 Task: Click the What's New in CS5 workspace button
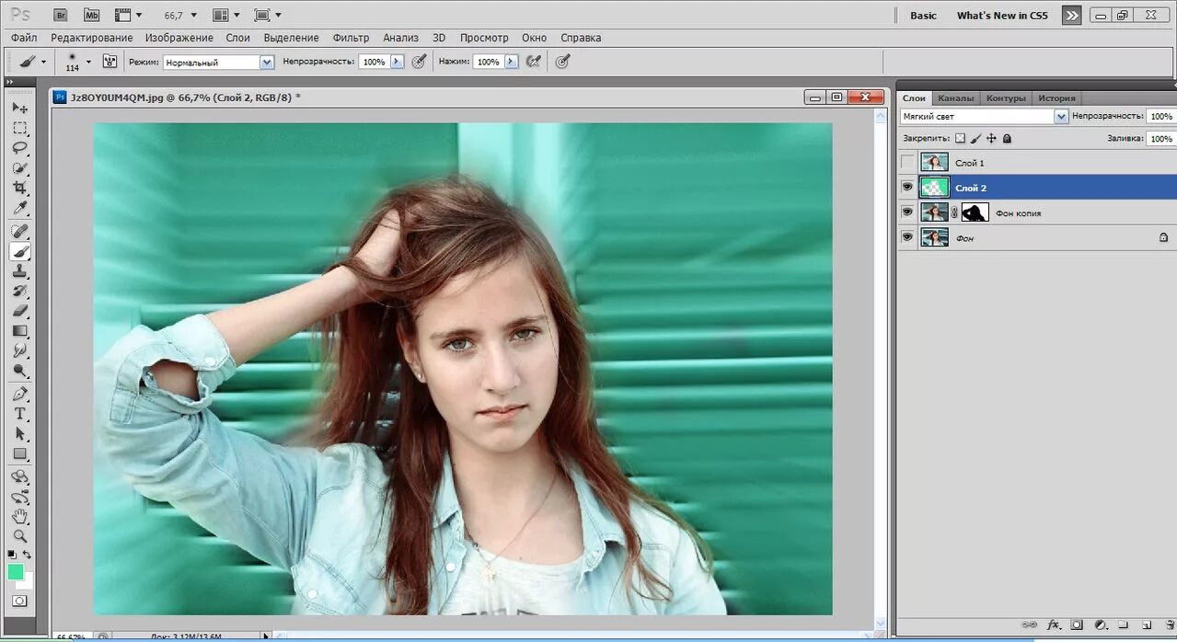click(x=1002, y=16)
